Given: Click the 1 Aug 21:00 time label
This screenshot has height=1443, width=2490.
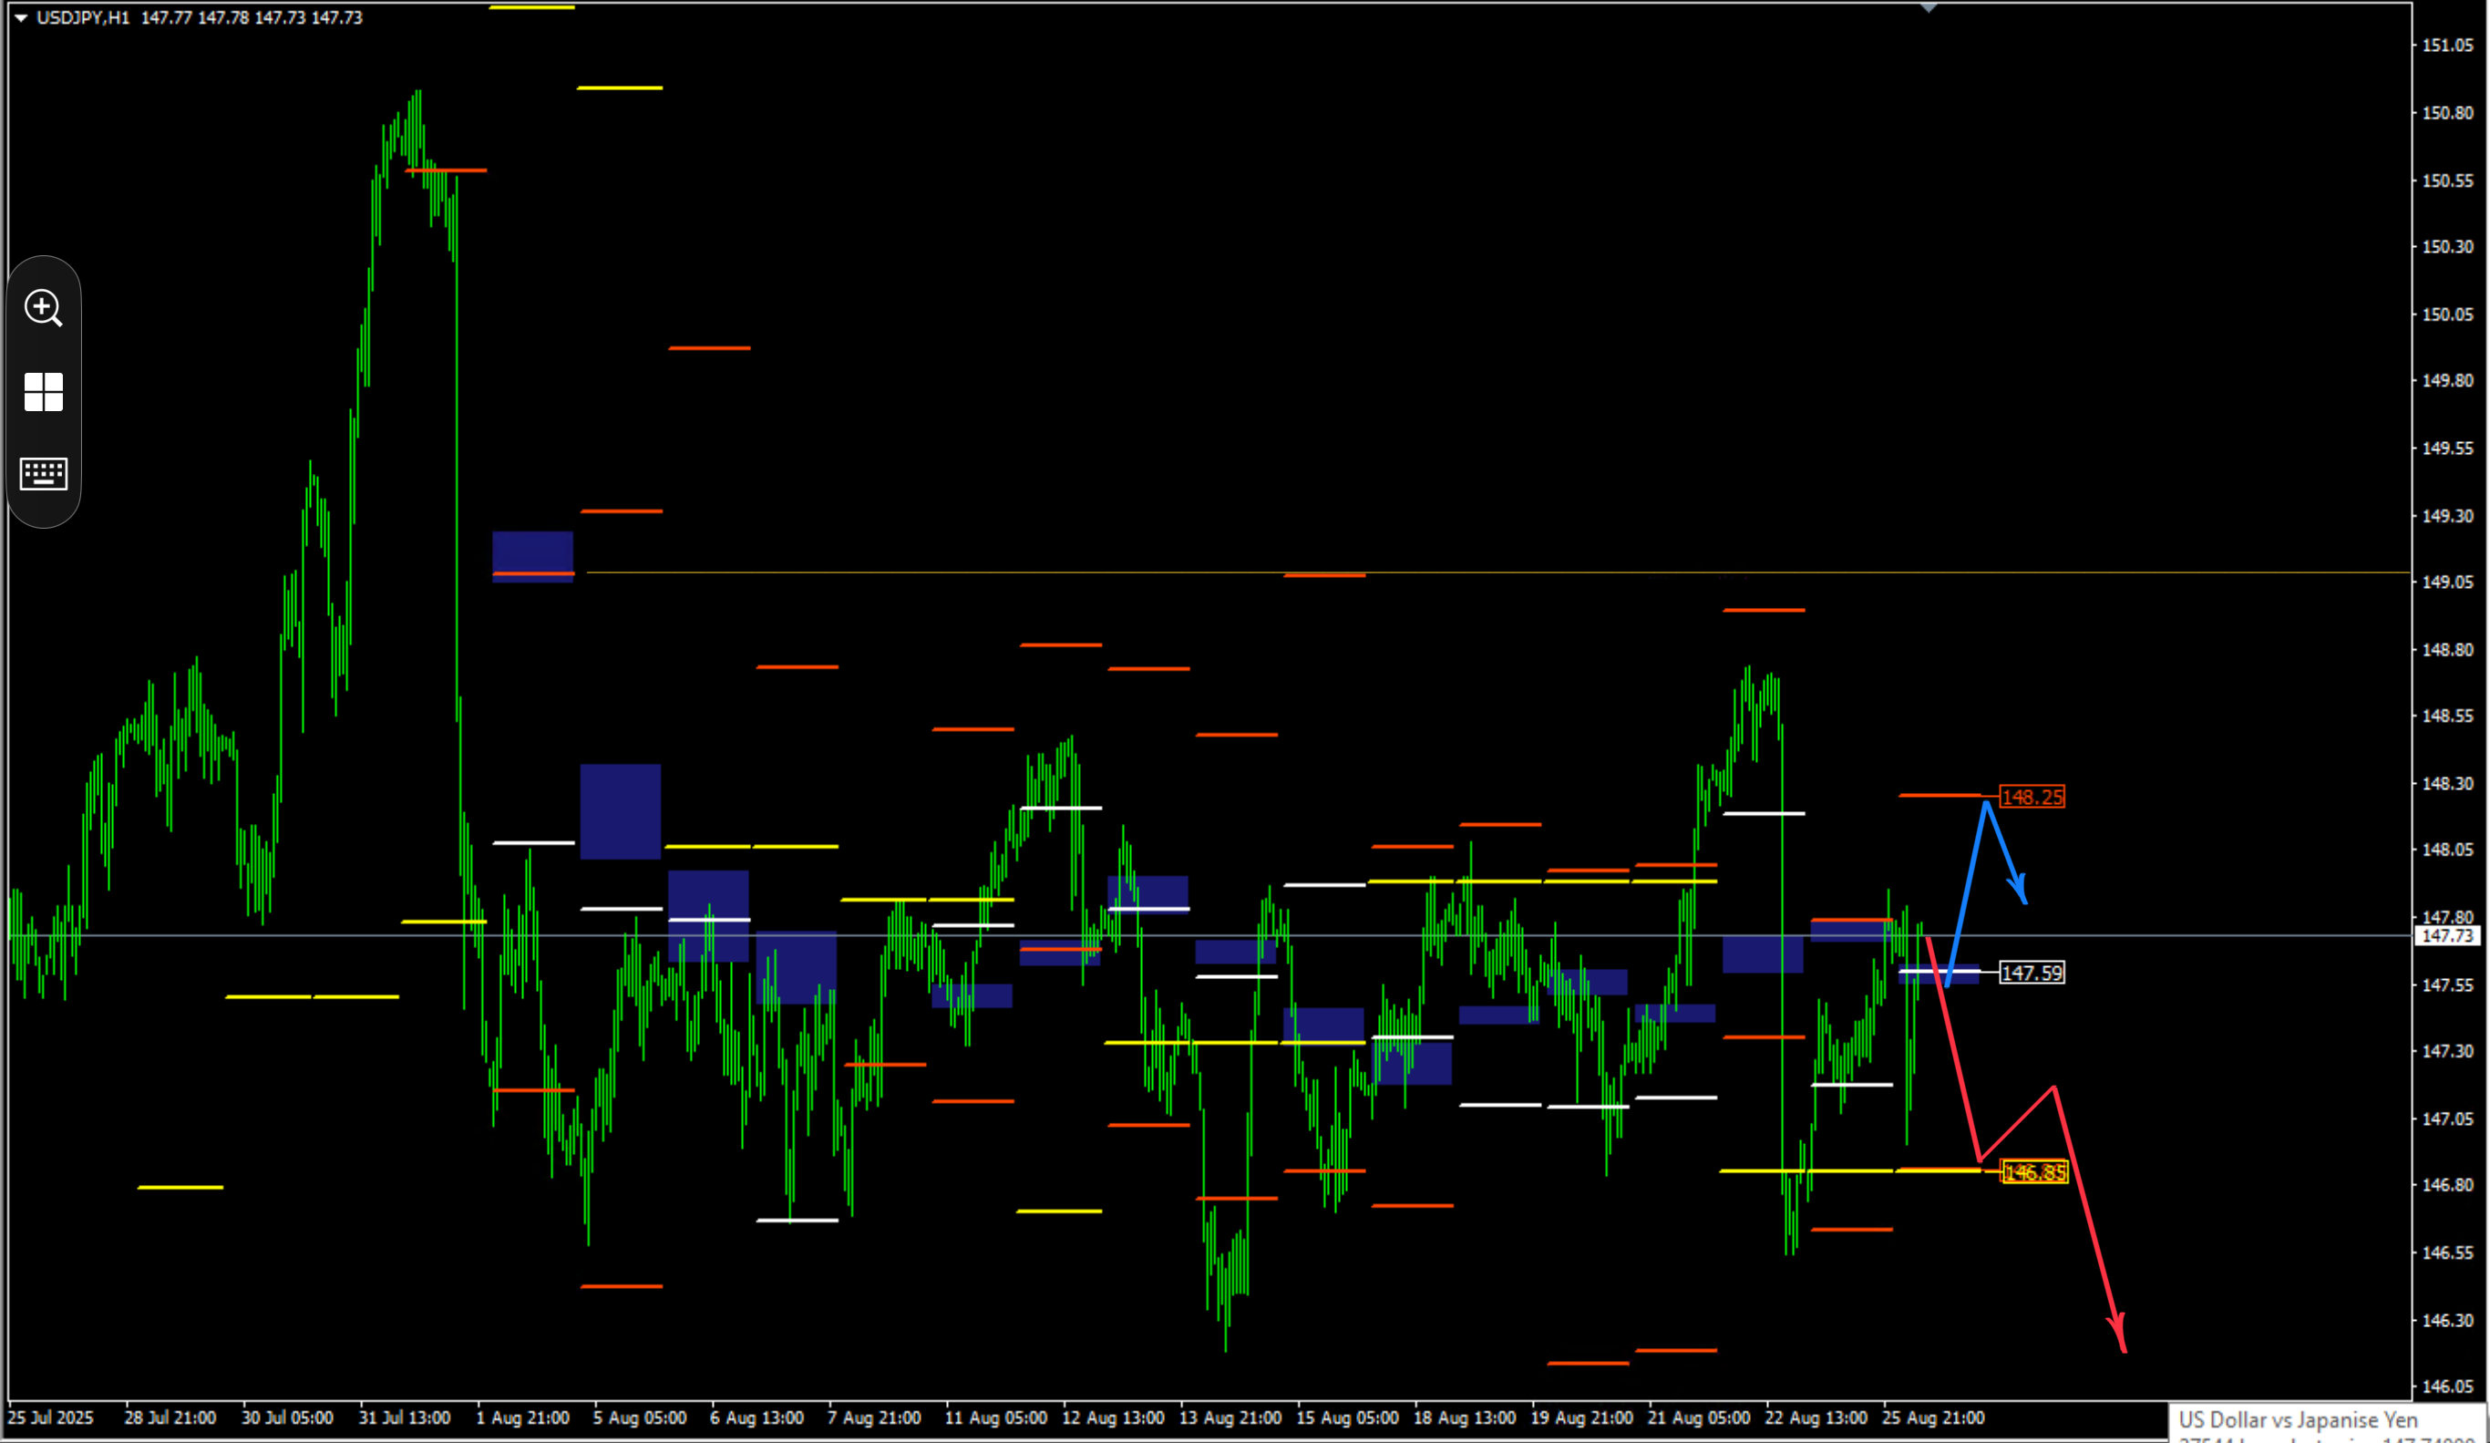Looking at the screenshot, I should point(523,1418).
